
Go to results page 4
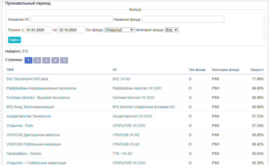point(55,60)
